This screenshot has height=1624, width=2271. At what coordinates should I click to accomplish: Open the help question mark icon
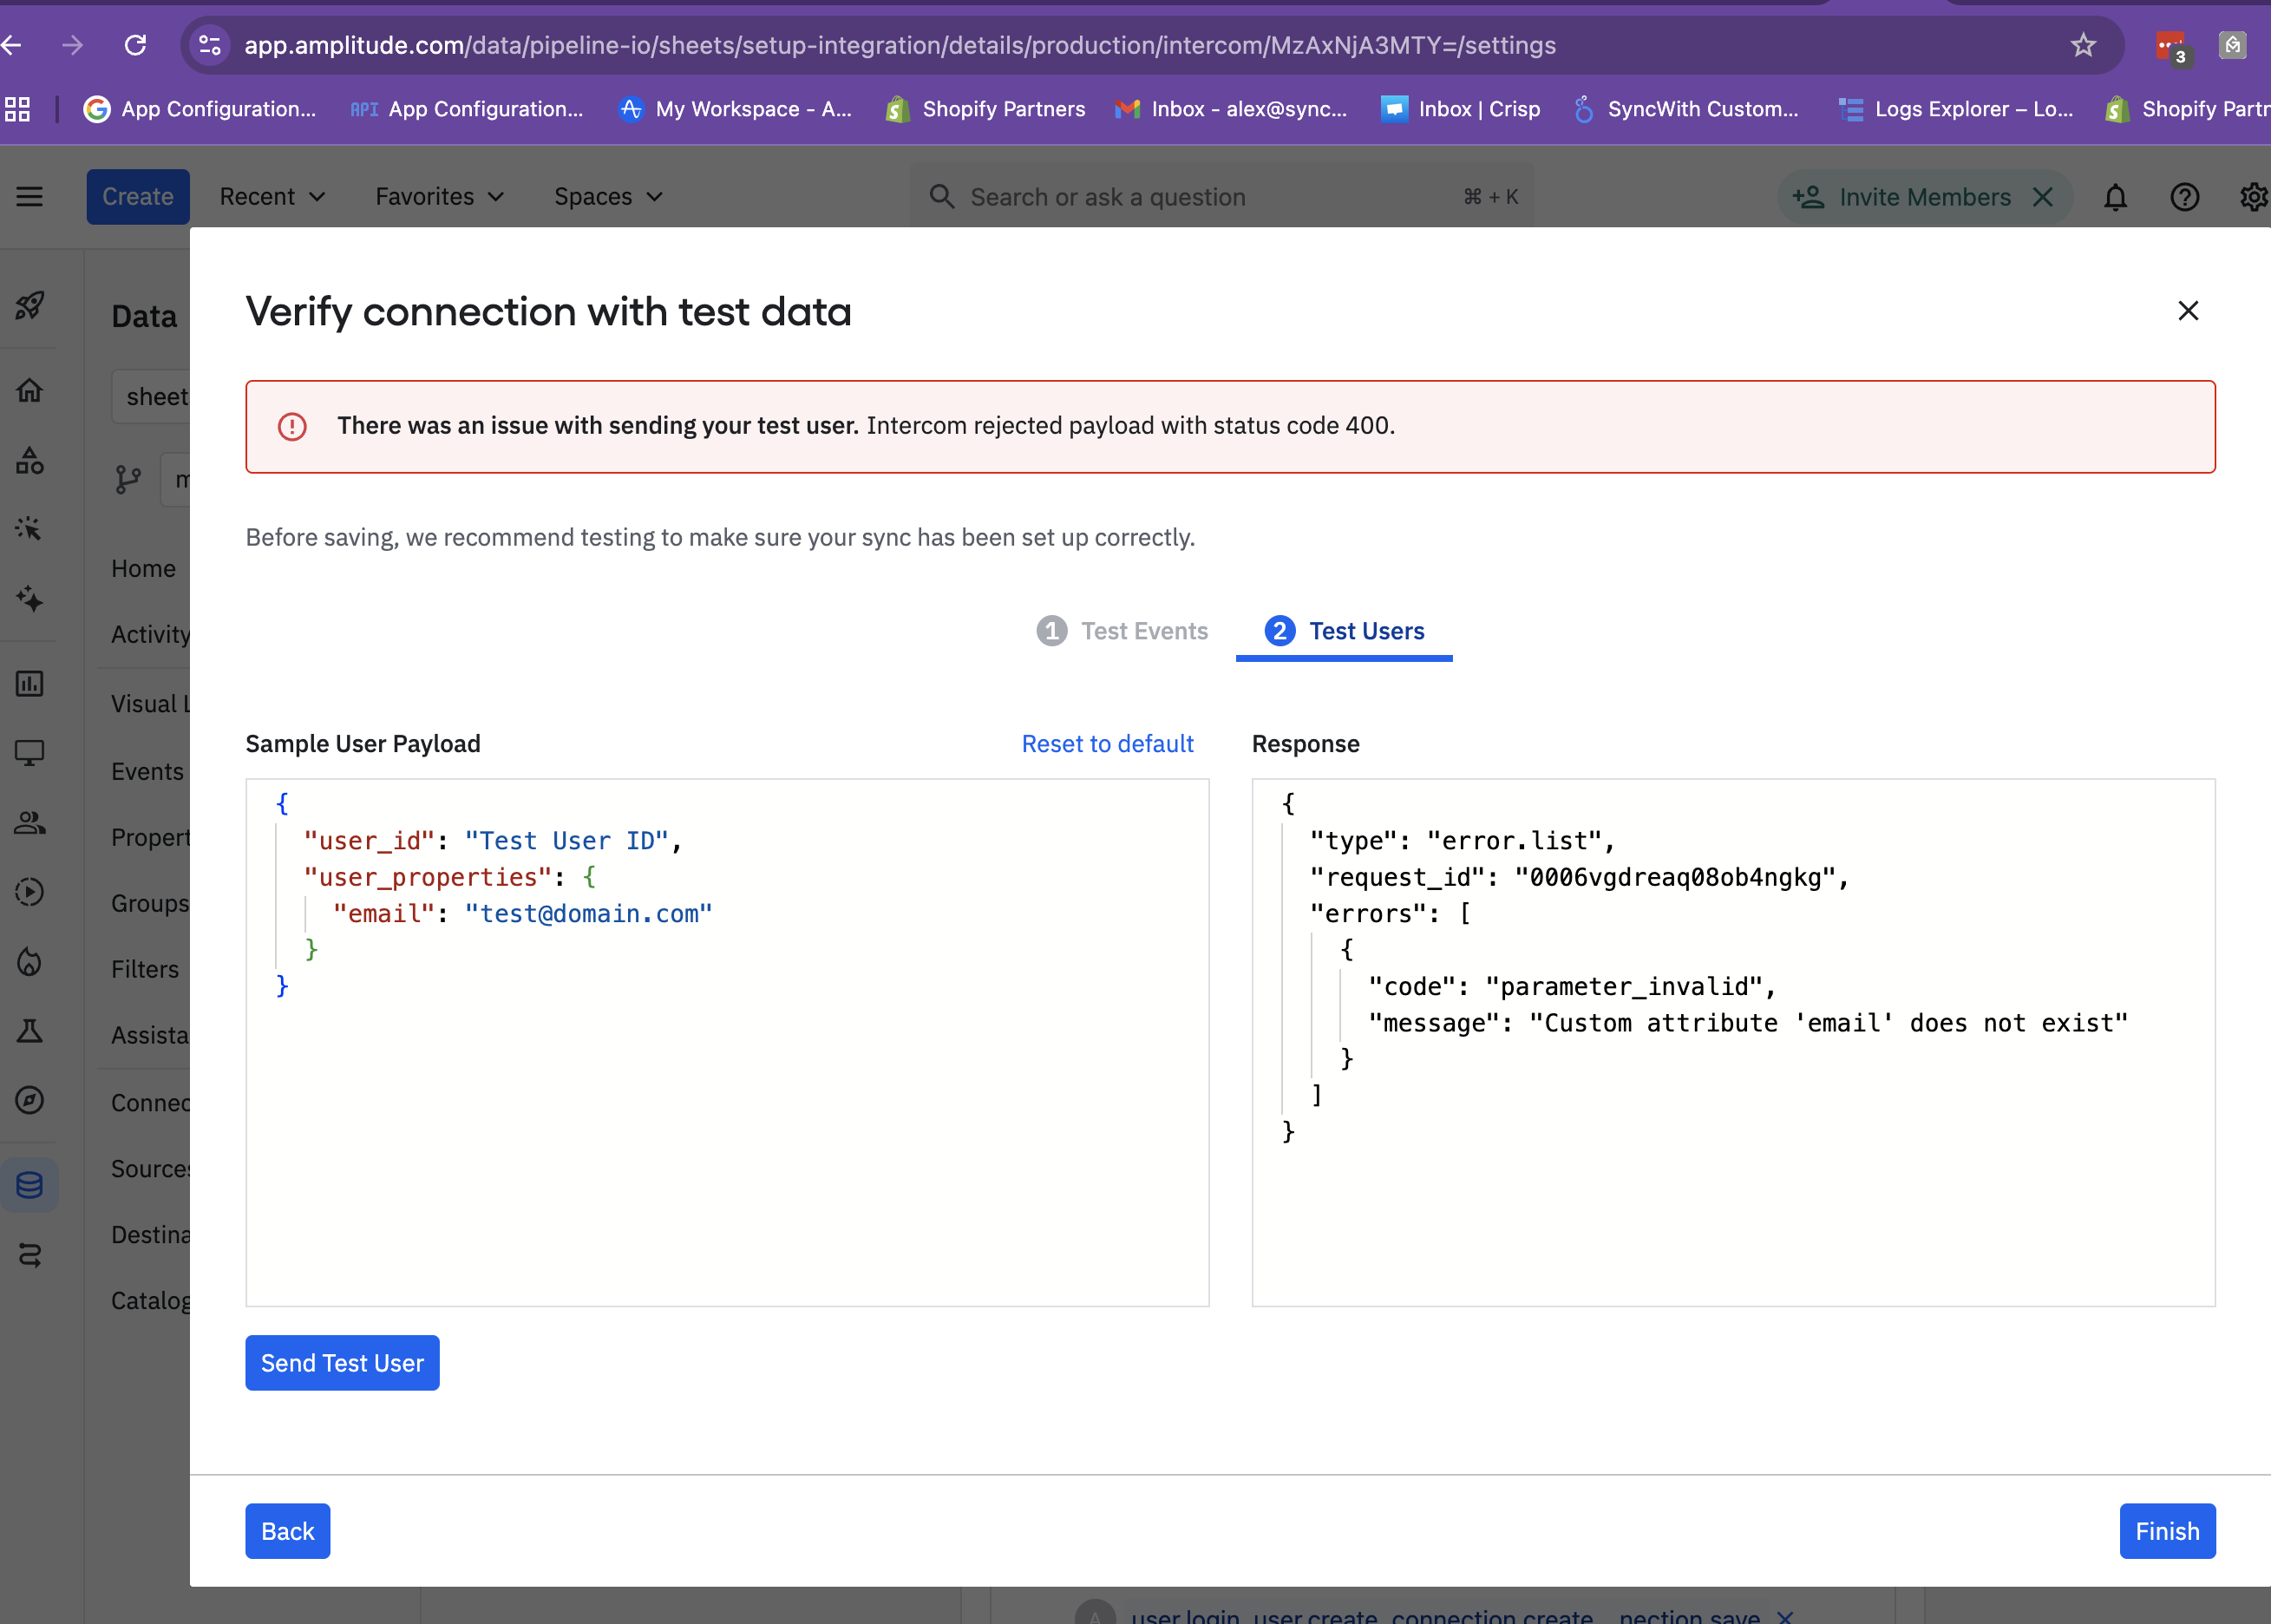2184,197
